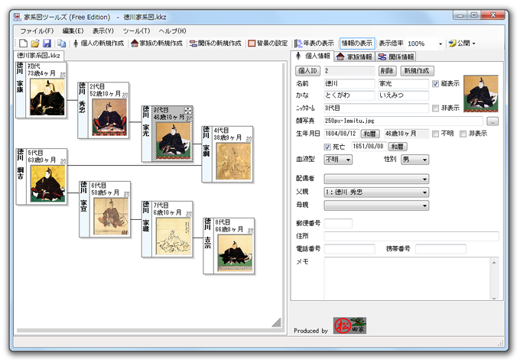Screen dimensions: 520x362
Task: Save the file using floppy disk icon
Action: click(47, 44)
